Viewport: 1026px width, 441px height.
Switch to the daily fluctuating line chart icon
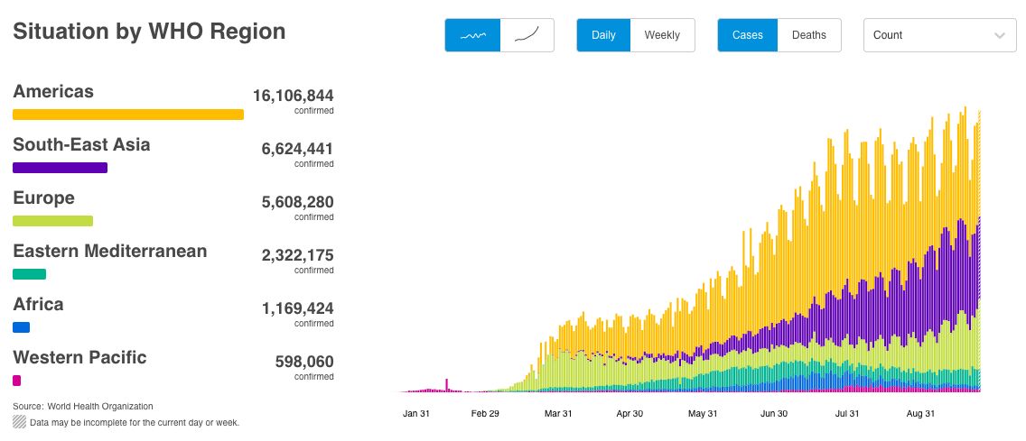point(472,35)
